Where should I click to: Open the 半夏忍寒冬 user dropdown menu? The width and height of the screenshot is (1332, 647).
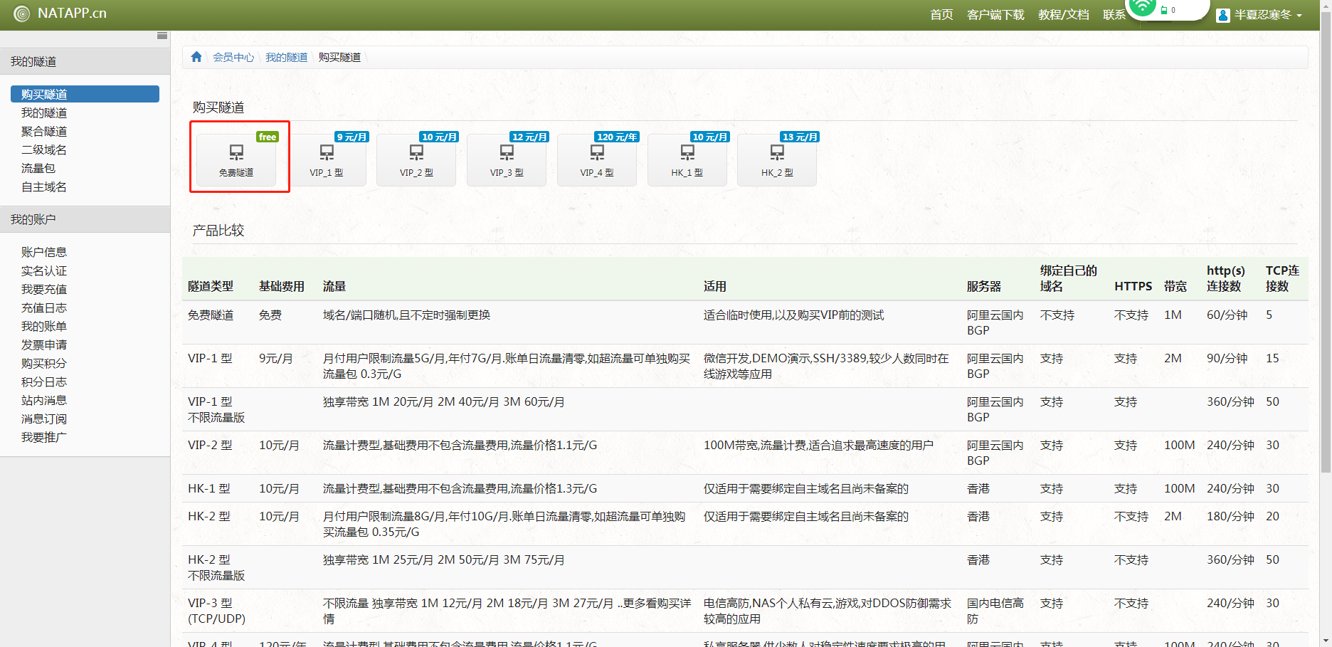1259,15
